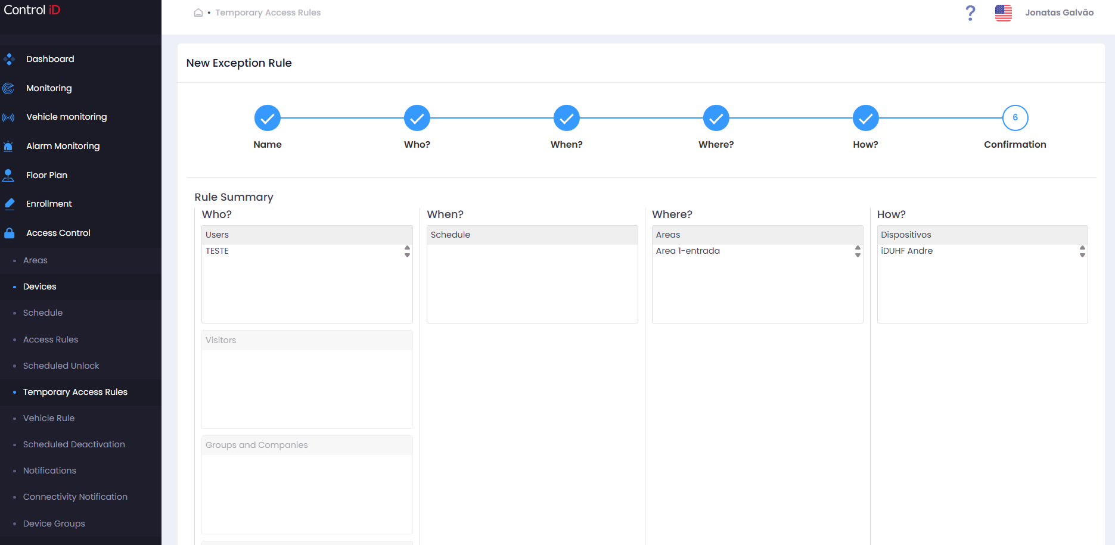This screenshot has height=545, width=1115.
Task: Return to the Where? step checkmark
Action: click(x=716, y=118)
